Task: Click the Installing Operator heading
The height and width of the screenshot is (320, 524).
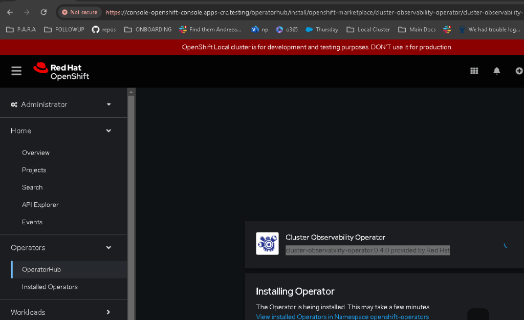Action: click(295, 291)
